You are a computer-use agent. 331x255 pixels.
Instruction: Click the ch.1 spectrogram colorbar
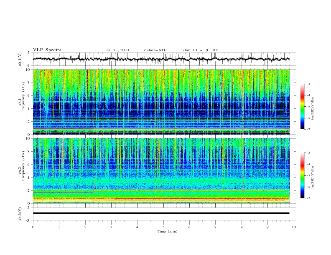[x=302, y=107]
